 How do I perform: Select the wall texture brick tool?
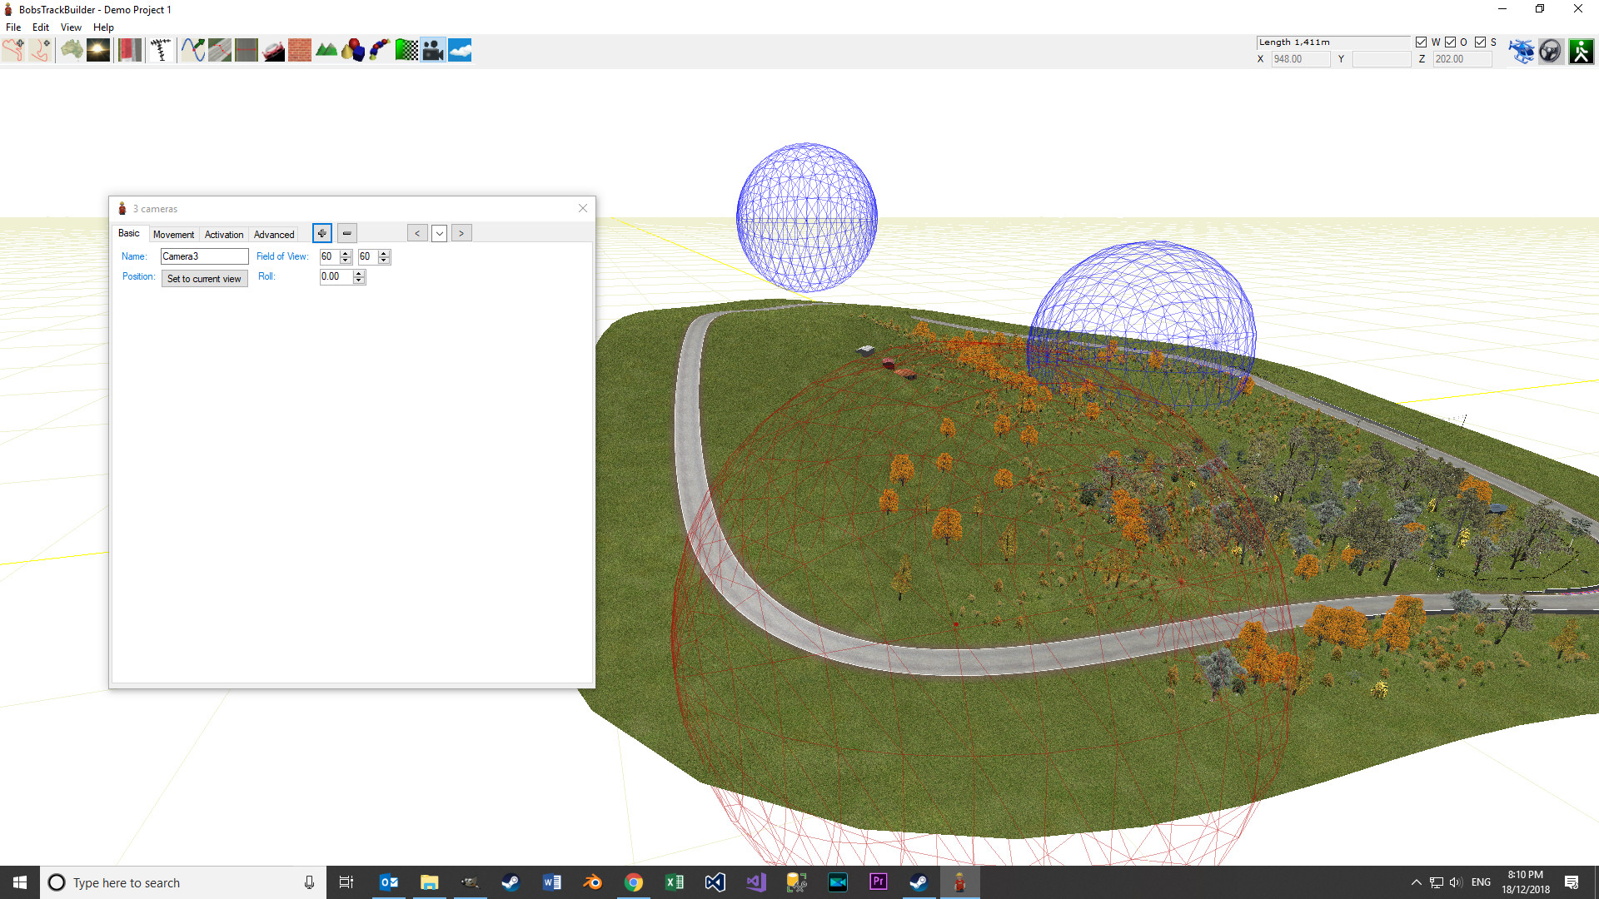tap(300, 50)
